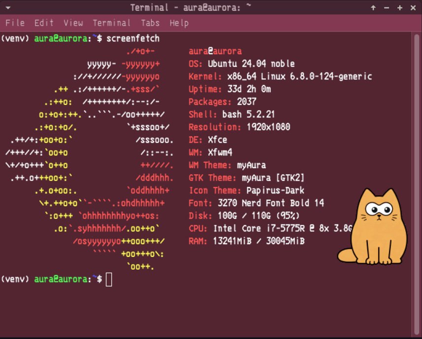
Task: Click the RAM '13241MiB / 30045MiB' value
Action: tap(259, 241)
